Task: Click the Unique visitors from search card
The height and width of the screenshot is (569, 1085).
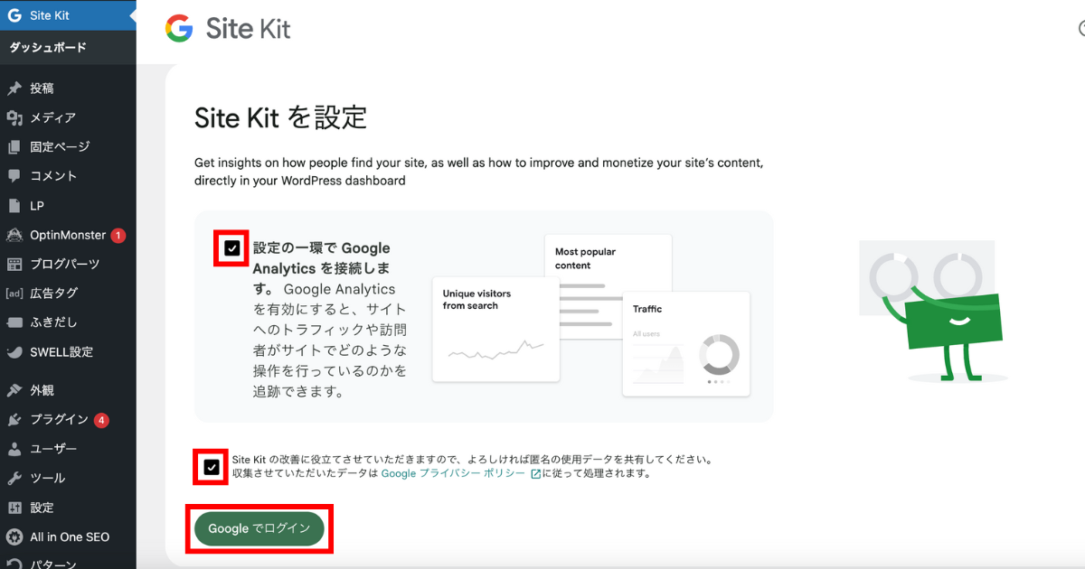Action: (x=495, y=330)
